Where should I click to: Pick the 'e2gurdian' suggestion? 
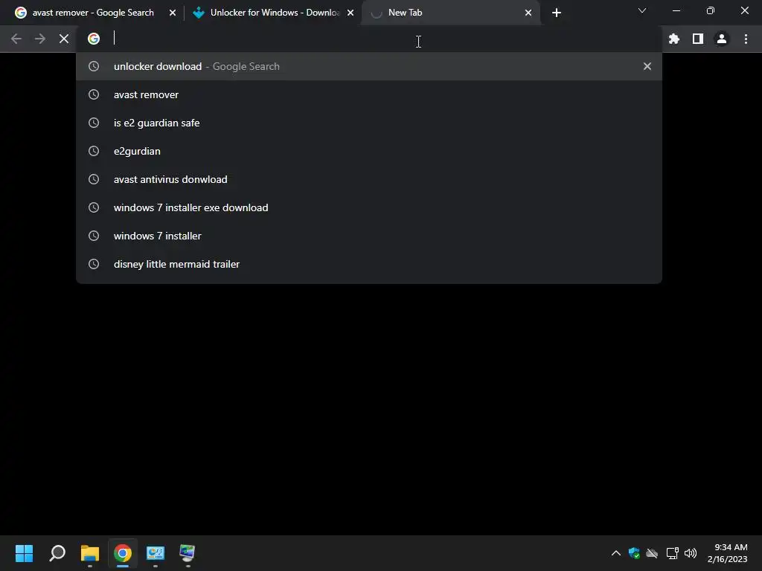point(369,151)
